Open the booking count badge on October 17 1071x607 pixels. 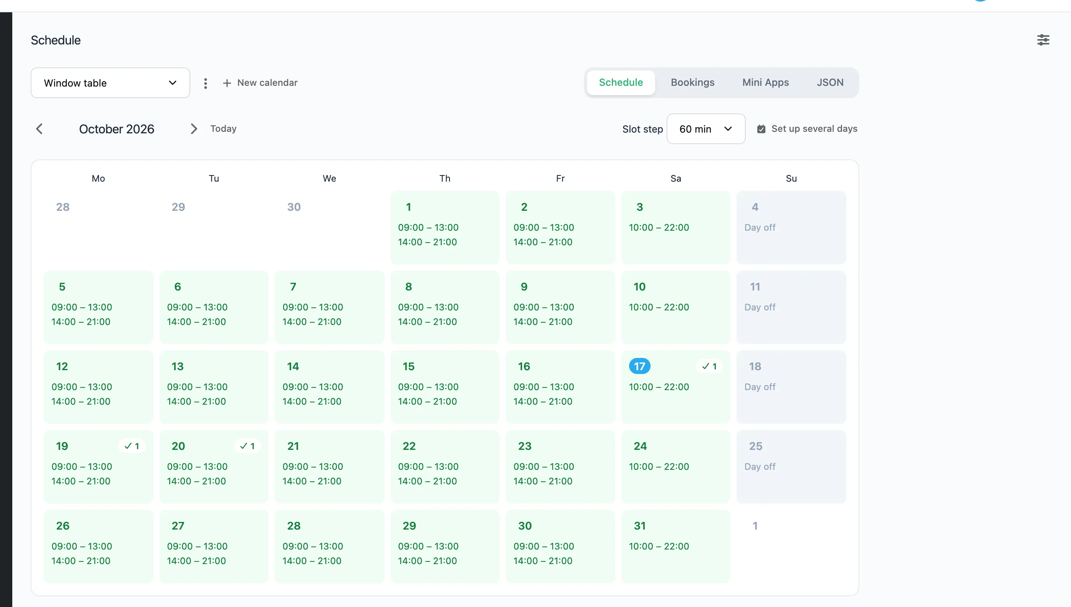[x=709, y=366]
